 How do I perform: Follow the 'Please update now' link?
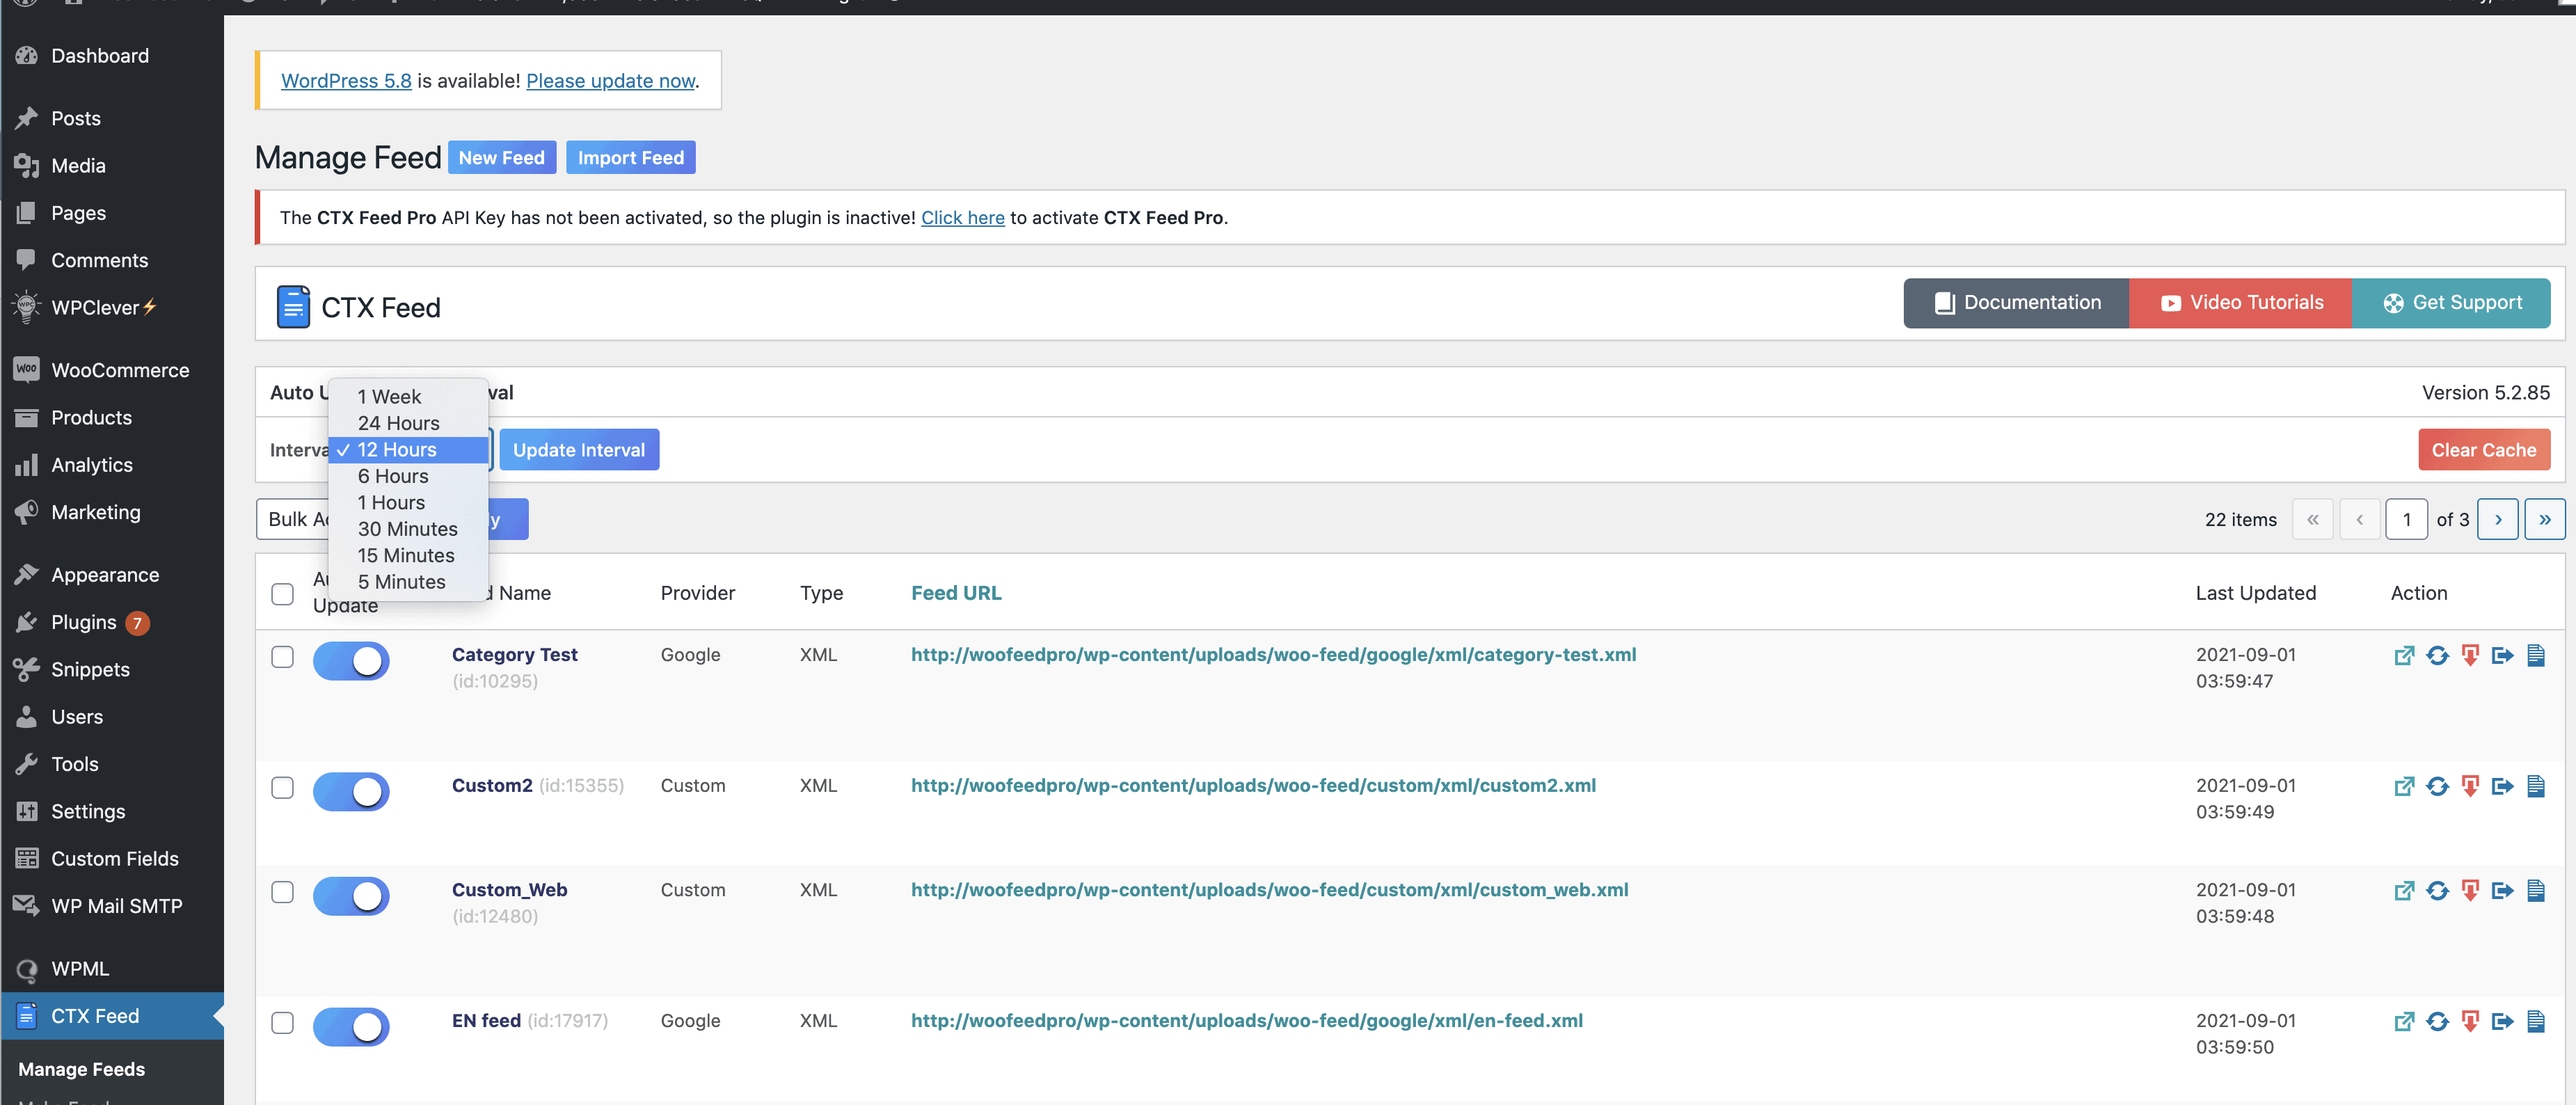point(610,81)
